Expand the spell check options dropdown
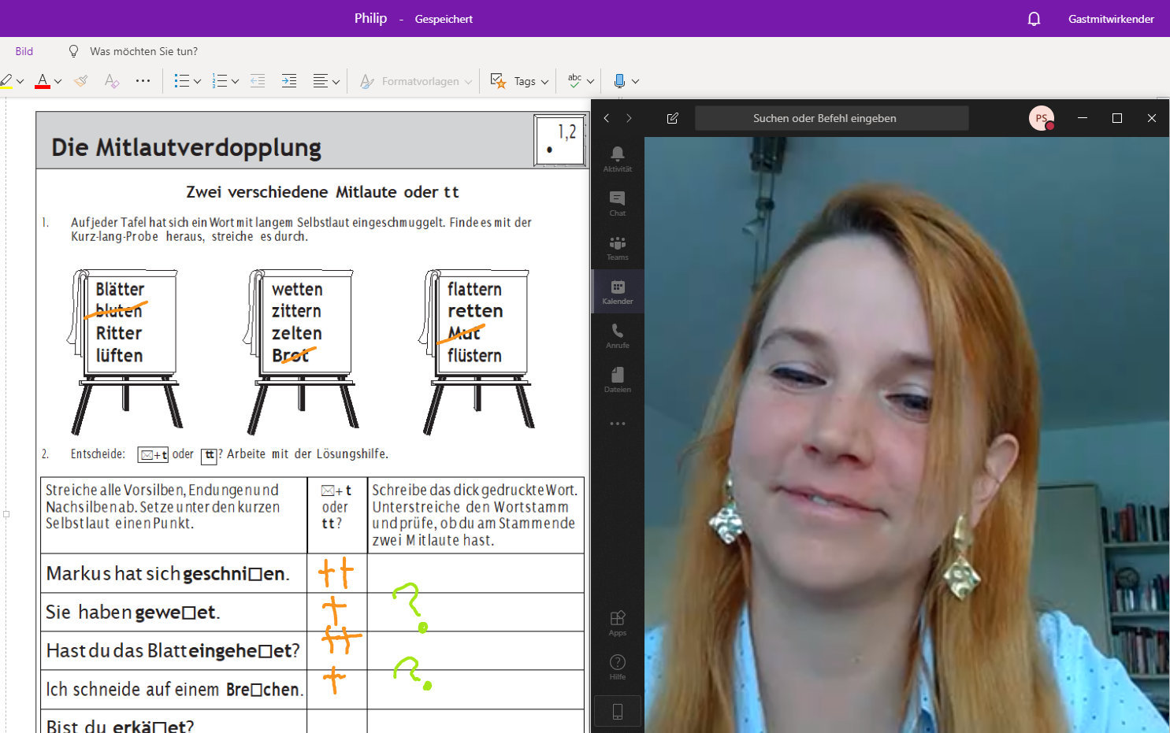 tap(590, 81)
